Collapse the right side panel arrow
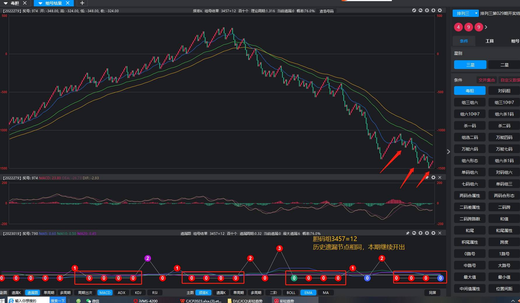The height and width of the screenshot is (303, 520). 449,152
